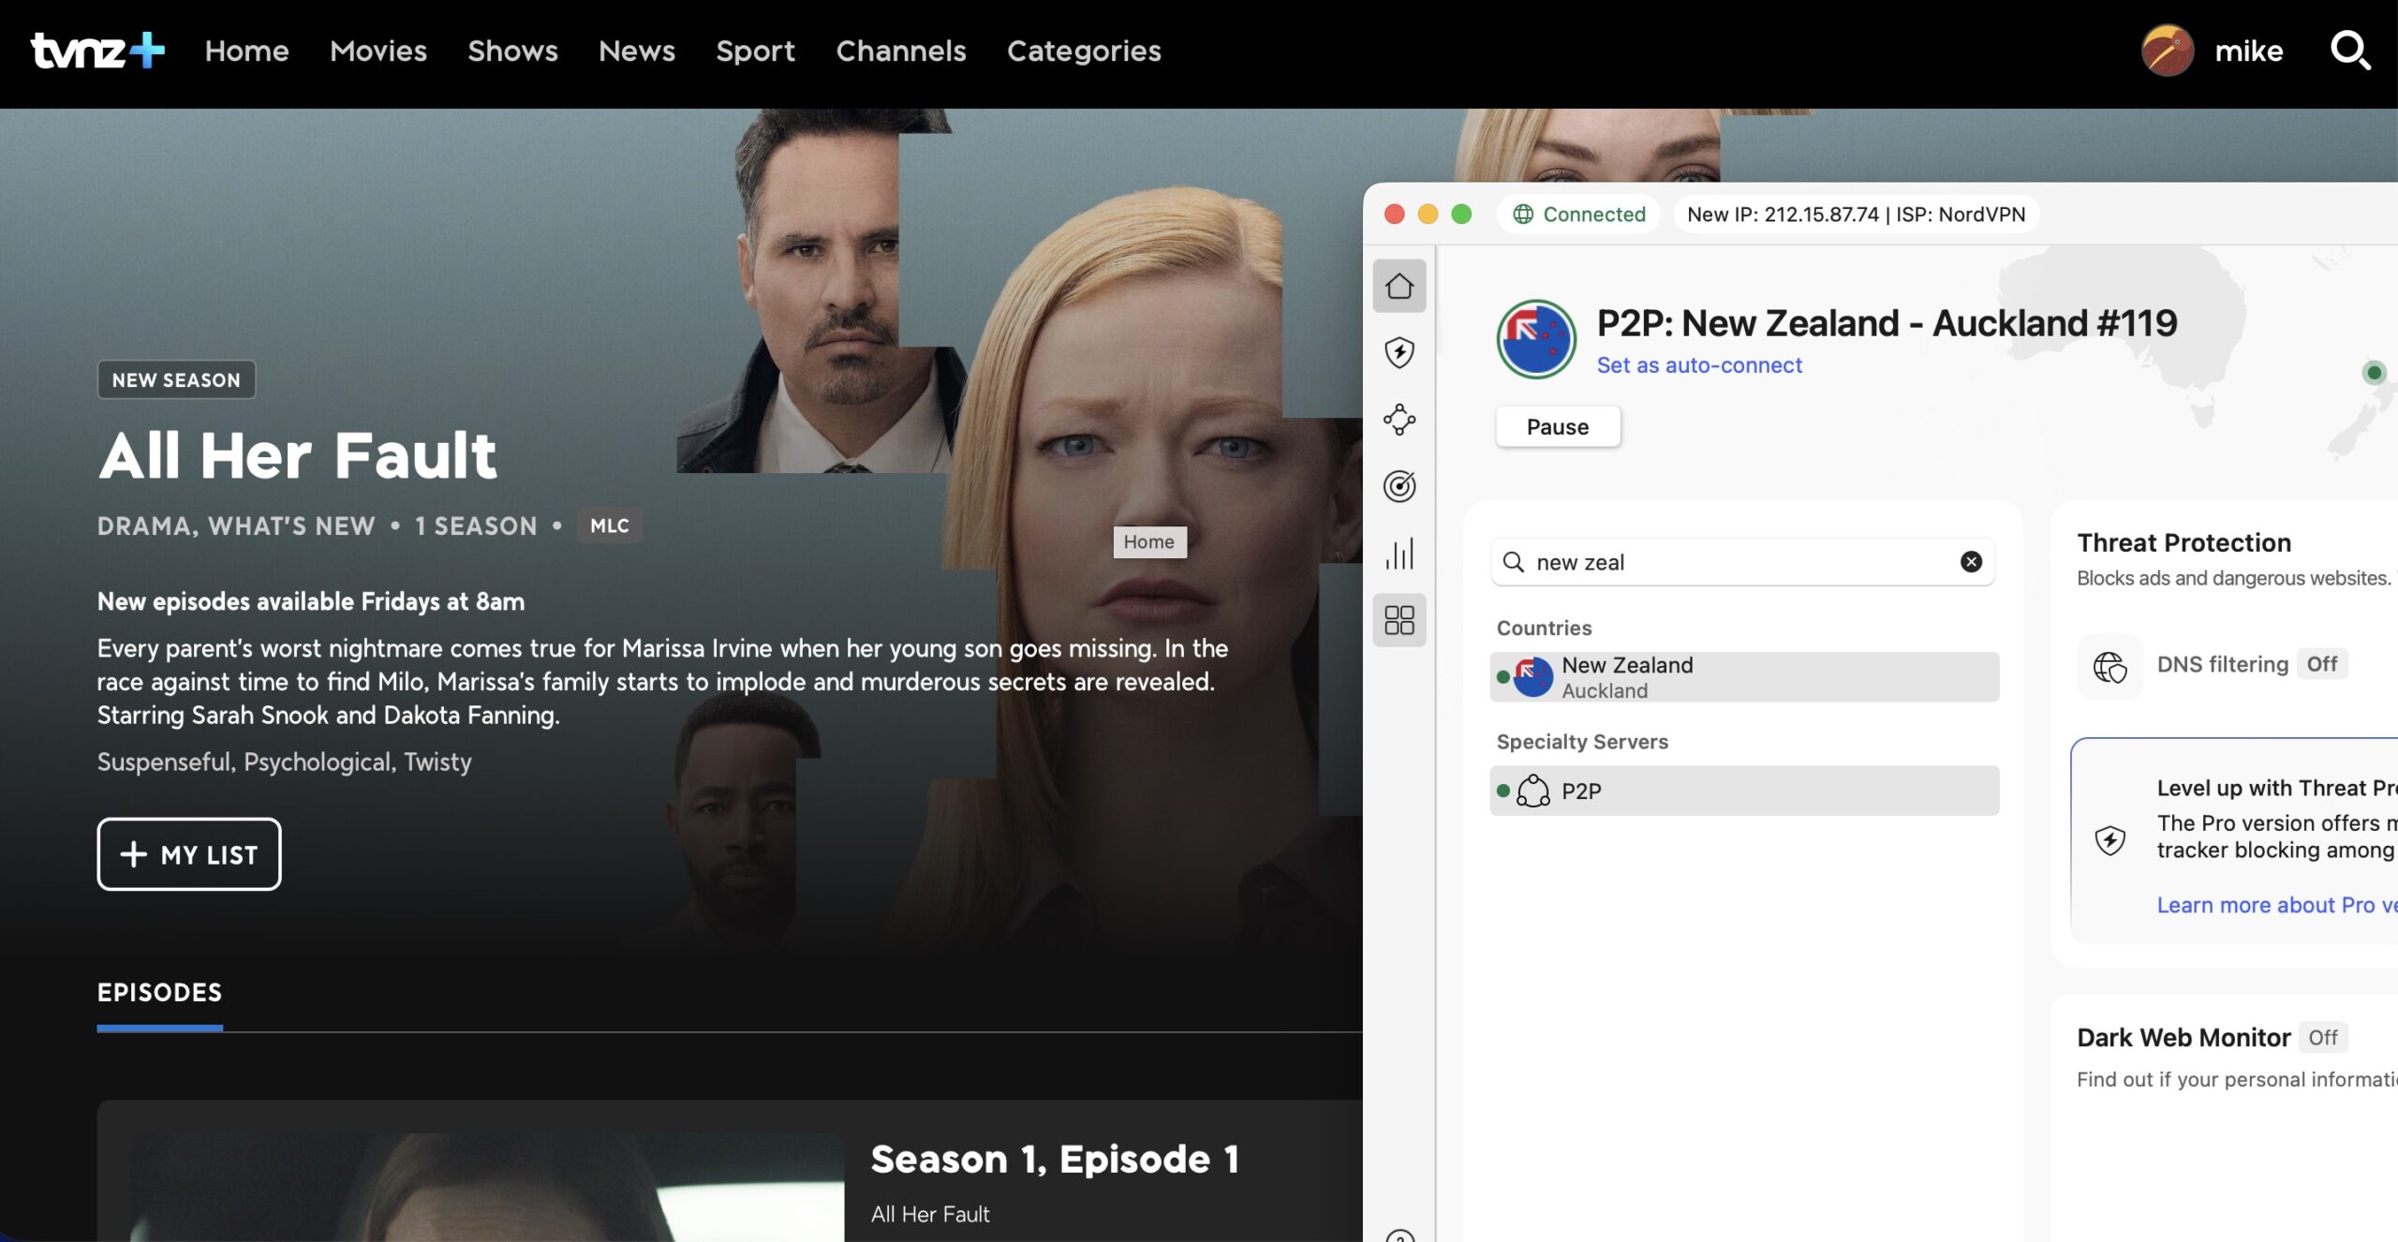Add All Her Fault to My List
Screen dimensions: 2398x1242
[189, 854]
